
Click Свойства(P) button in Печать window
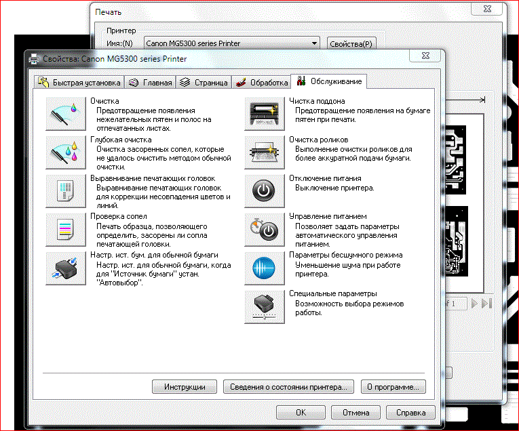click(351, 43)
